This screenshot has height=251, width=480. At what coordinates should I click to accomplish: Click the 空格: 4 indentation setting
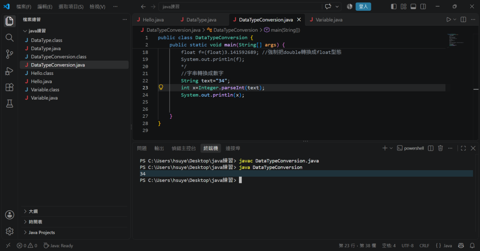pyautogui.click(x=389, y=245)
